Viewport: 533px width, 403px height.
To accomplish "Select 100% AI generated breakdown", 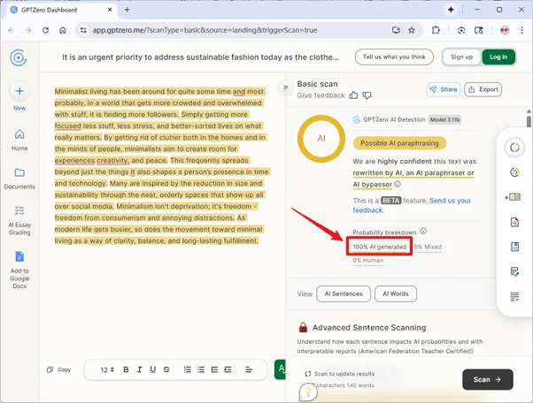I will coord(379,247).
